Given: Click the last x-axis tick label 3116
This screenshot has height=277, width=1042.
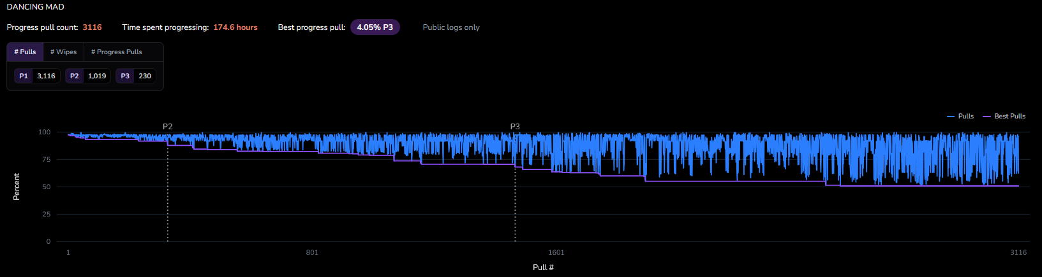Looking at the screenshot, I should point(1018,253).
